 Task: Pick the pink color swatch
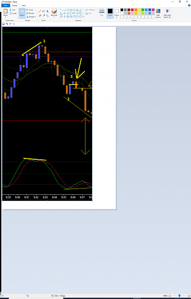coord(132,13)
